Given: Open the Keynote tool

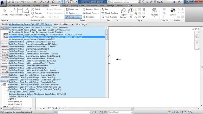Looking at the screenshot, I should (154, 12).
